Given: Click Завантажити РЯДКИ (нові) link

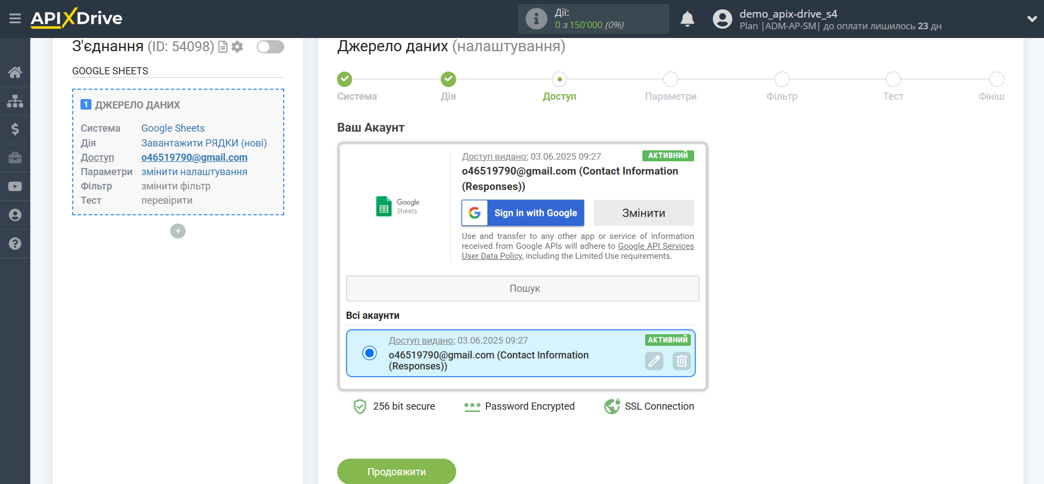Looking at the screenshot, I should [204, 143].
